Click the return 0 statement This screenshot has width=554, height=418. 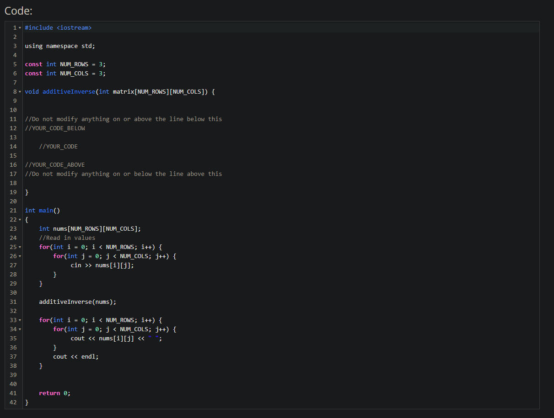pos(54,393)
